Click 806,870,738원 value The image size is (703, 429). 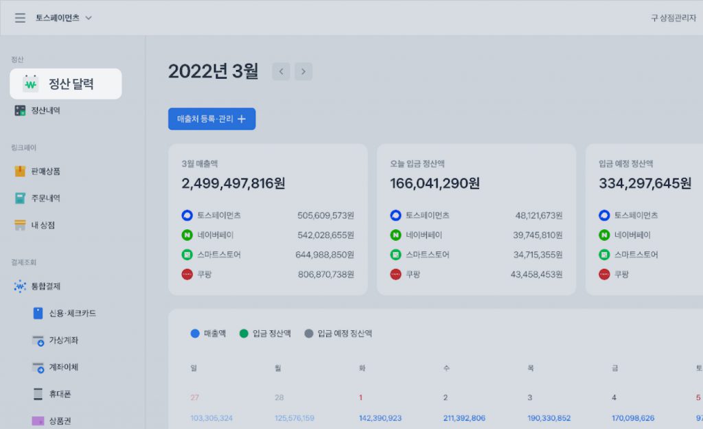326,275
